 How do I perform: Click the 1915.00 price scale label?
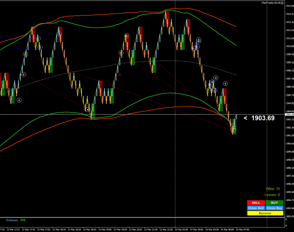click(290, 6)
